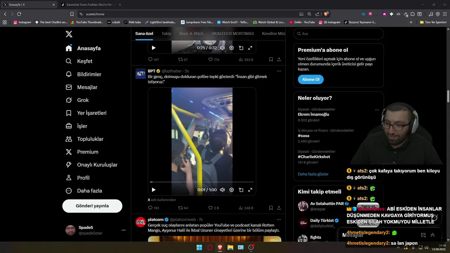This screenshot has height=253, width=450.
Task: Bookmark the top post
Action: click(x=271, y=60)
